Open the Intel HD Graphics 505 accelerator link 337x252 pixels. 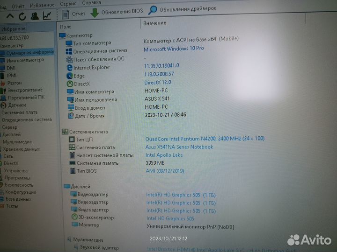pyautogui.click(x=170, y=218)
